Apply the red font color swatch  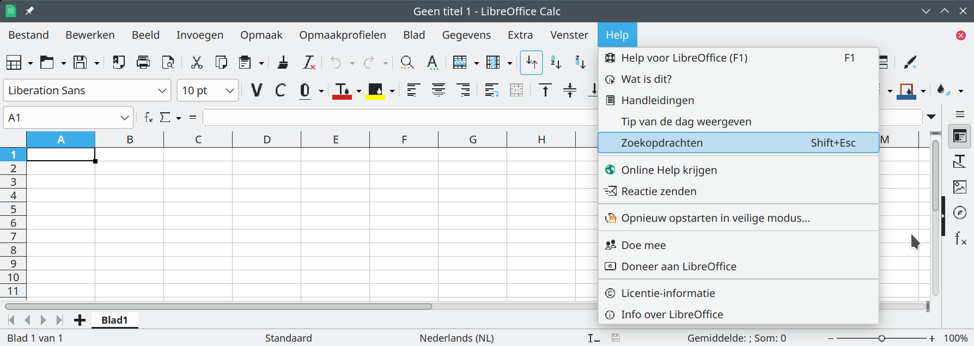(x=342, y=90)
